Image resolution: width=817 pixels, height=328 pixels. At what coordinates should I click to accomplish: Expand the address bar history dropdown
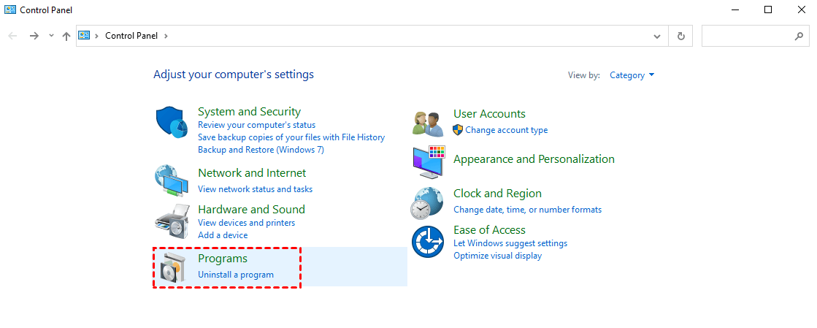click(x=657, y=35)
